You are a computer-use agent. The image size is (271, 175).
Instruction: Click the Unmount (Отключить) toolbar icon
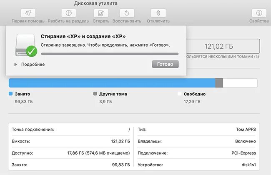(158, 13)
